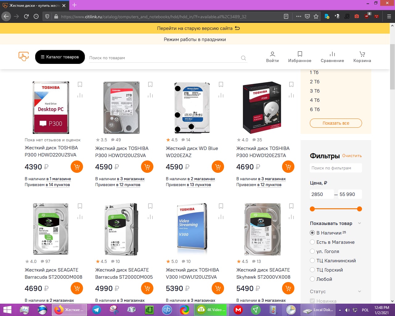Add Seagate Barracuda ST2000DM008 to comparison

click(x=80, y=217)
